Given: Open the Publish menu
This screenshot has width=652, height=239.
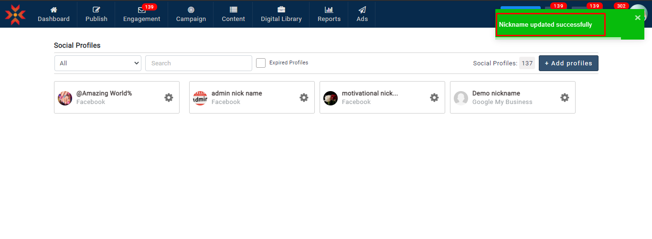Looking at the screenshot, I should tap(96, 14).
